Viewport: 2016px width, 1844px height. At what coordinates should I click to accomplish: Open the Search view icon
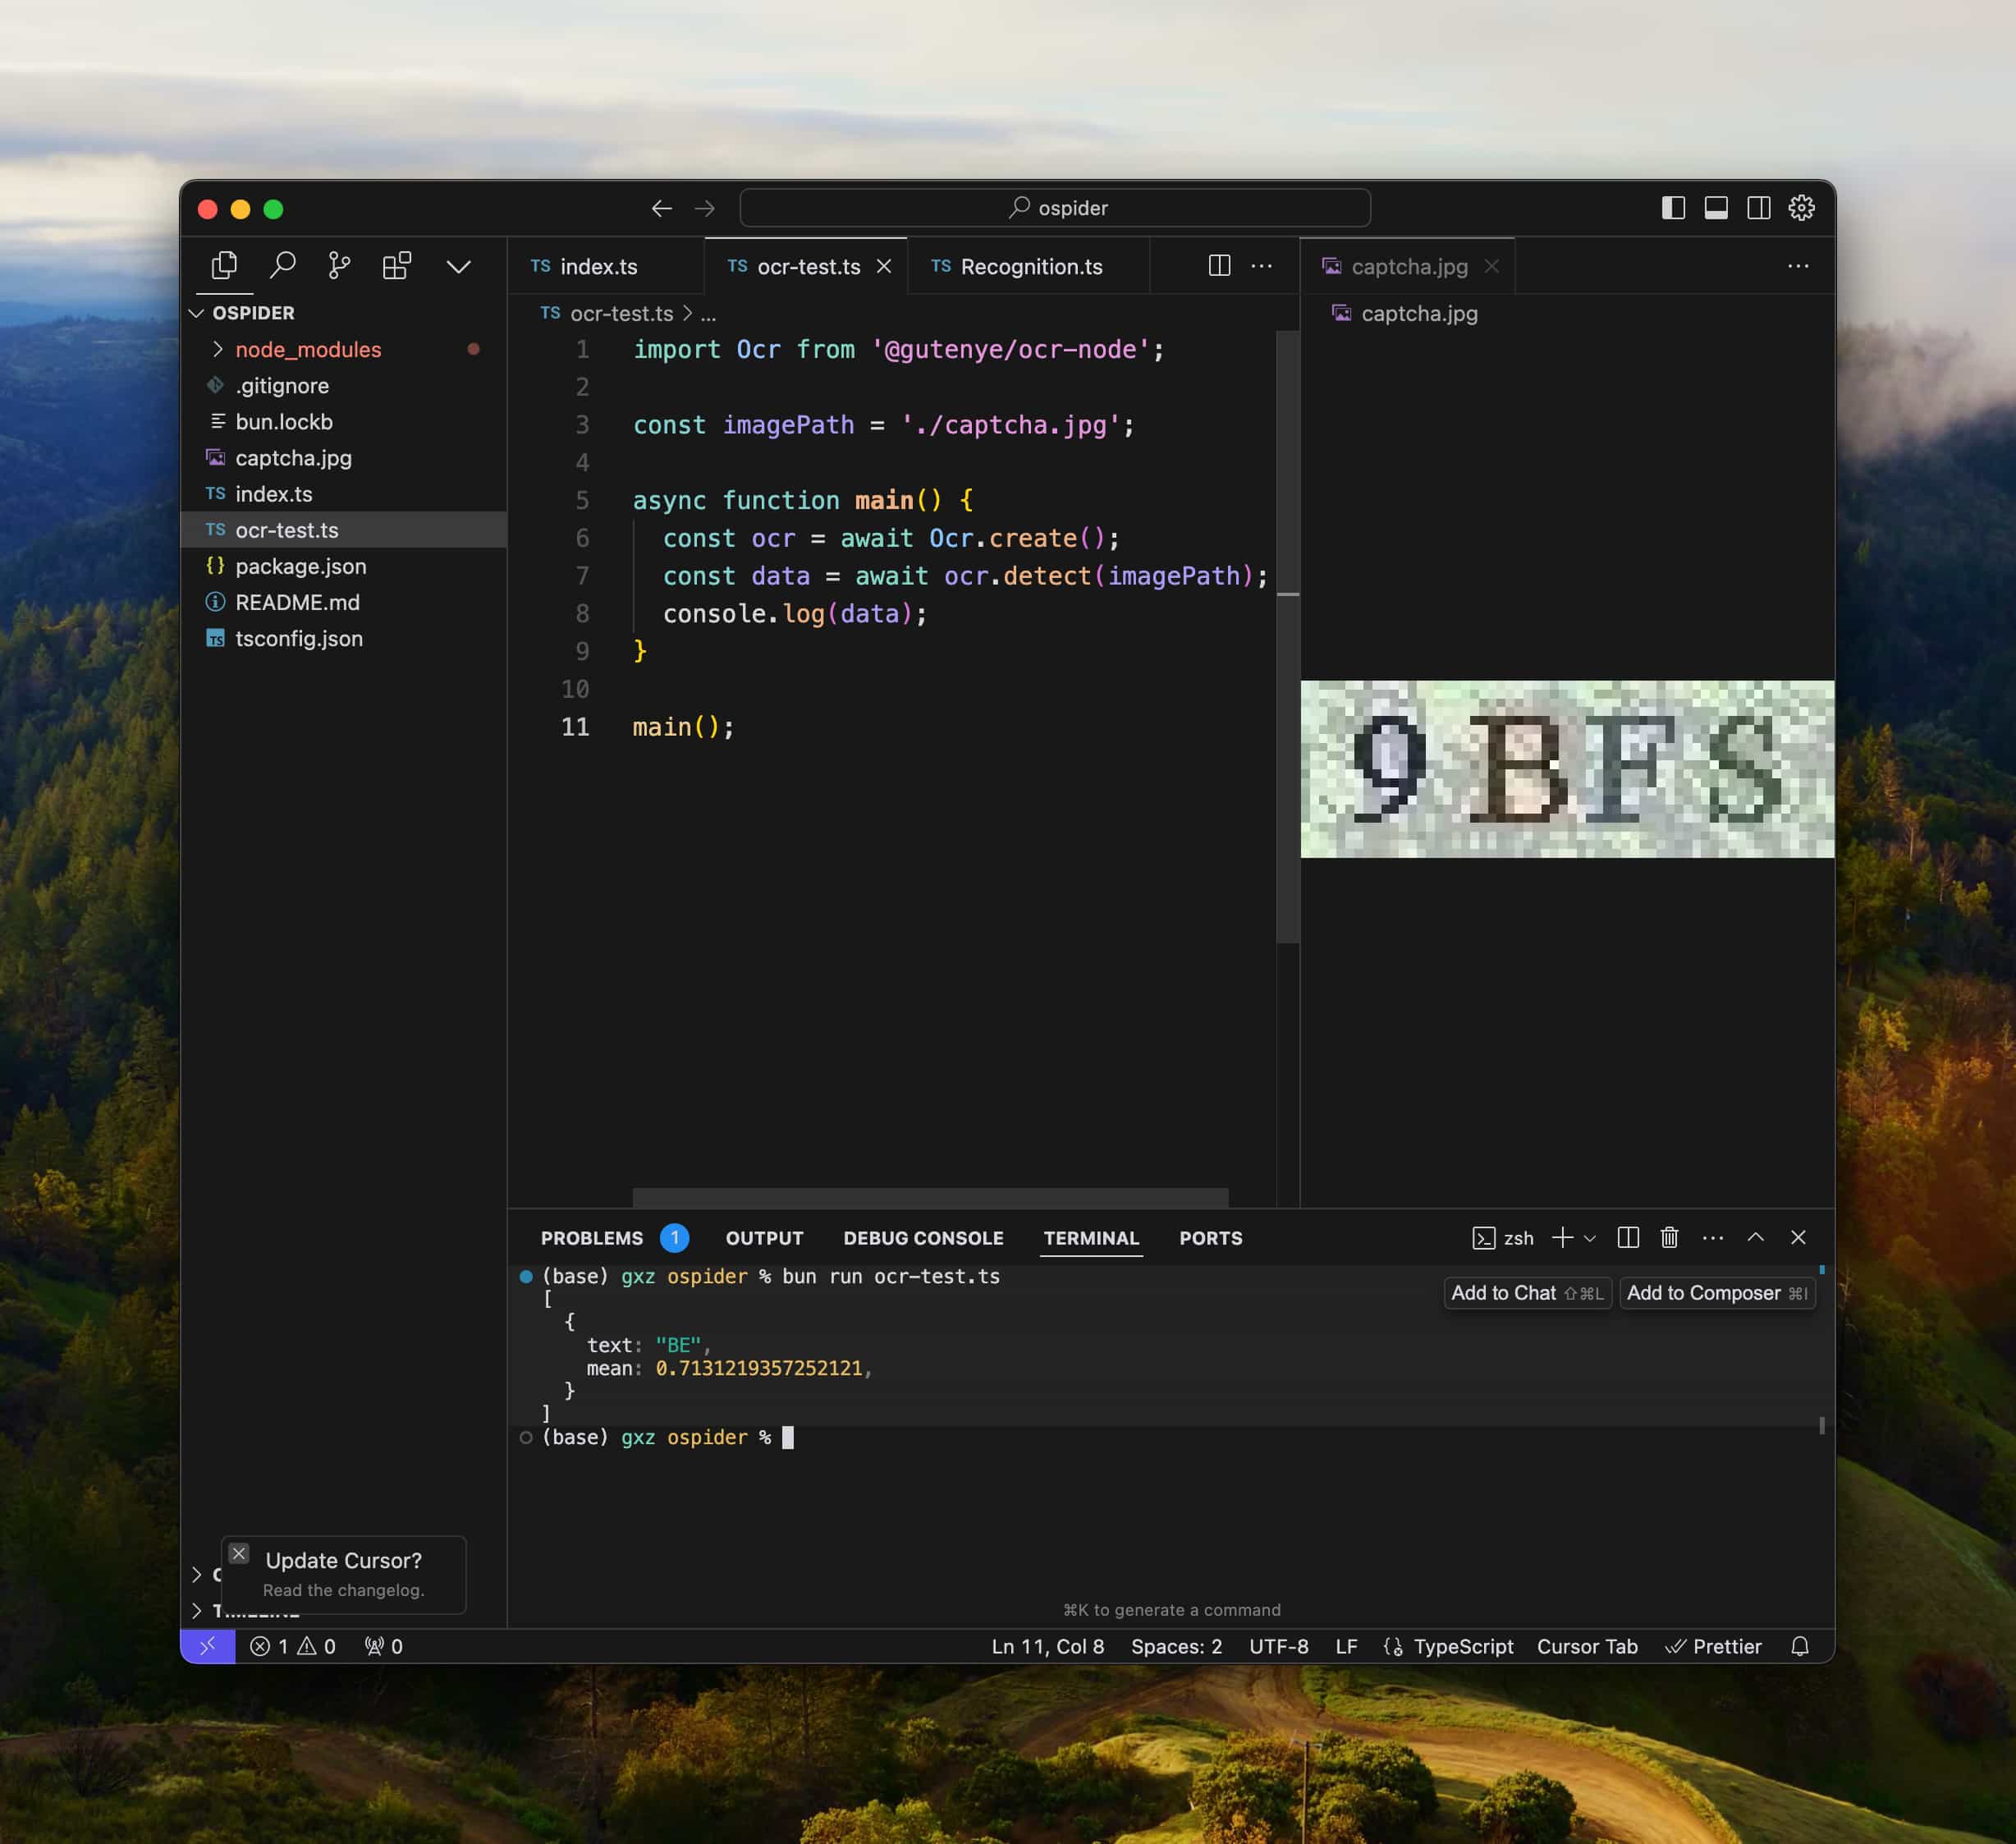pos(283,265)
